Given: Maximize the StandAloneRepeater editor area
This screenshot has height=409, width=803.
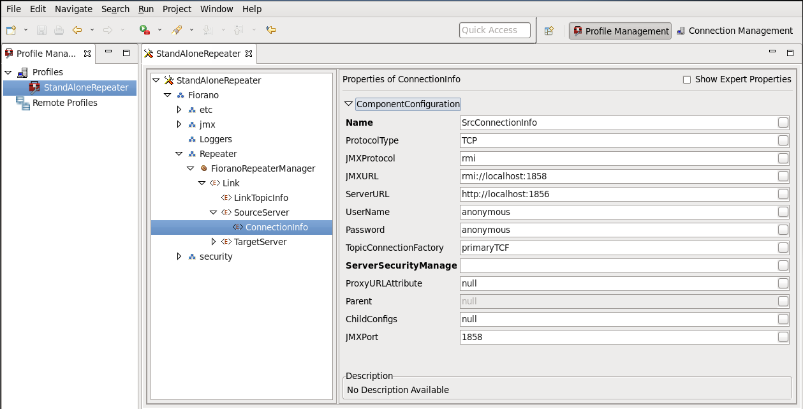Looking at the screenshot, I should pyautogui.click(x=790, y=53).
